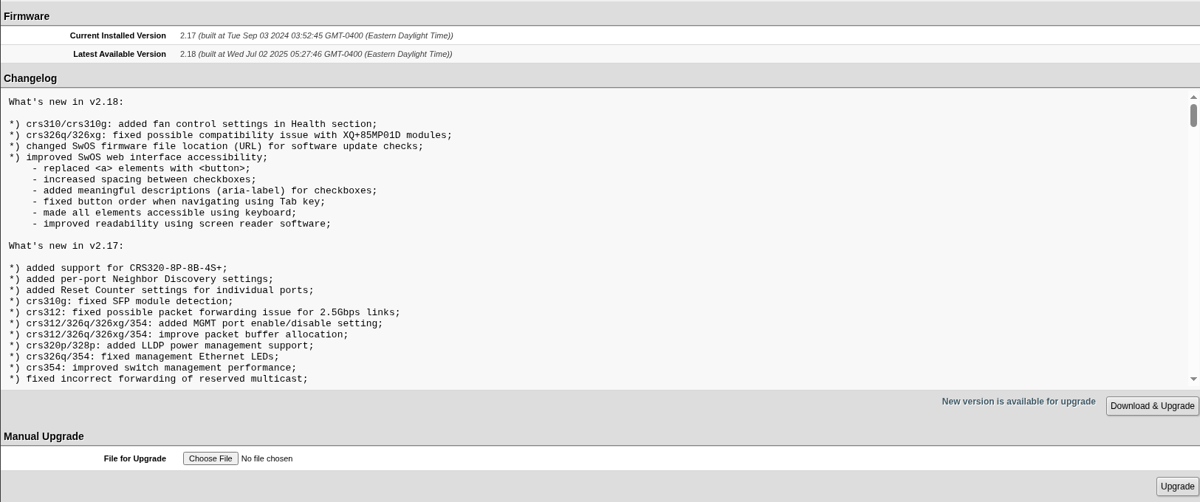Click the 'New version is available for upgrade' message

[x=1018, y=402]
